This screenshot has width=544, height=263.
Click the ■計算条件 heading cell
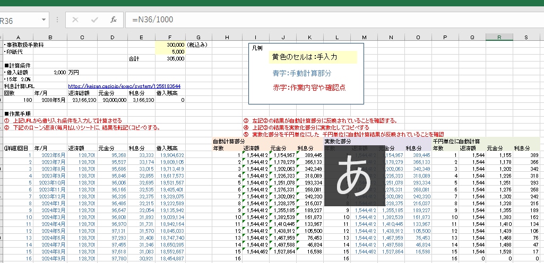[18, 65]
